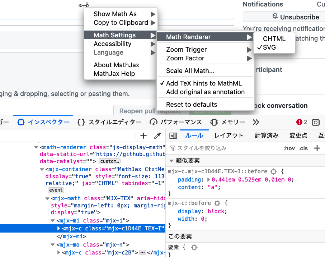
Task: Collapse the mjx-mi element node
Action: pyautogui.click(x=53, y=221)
